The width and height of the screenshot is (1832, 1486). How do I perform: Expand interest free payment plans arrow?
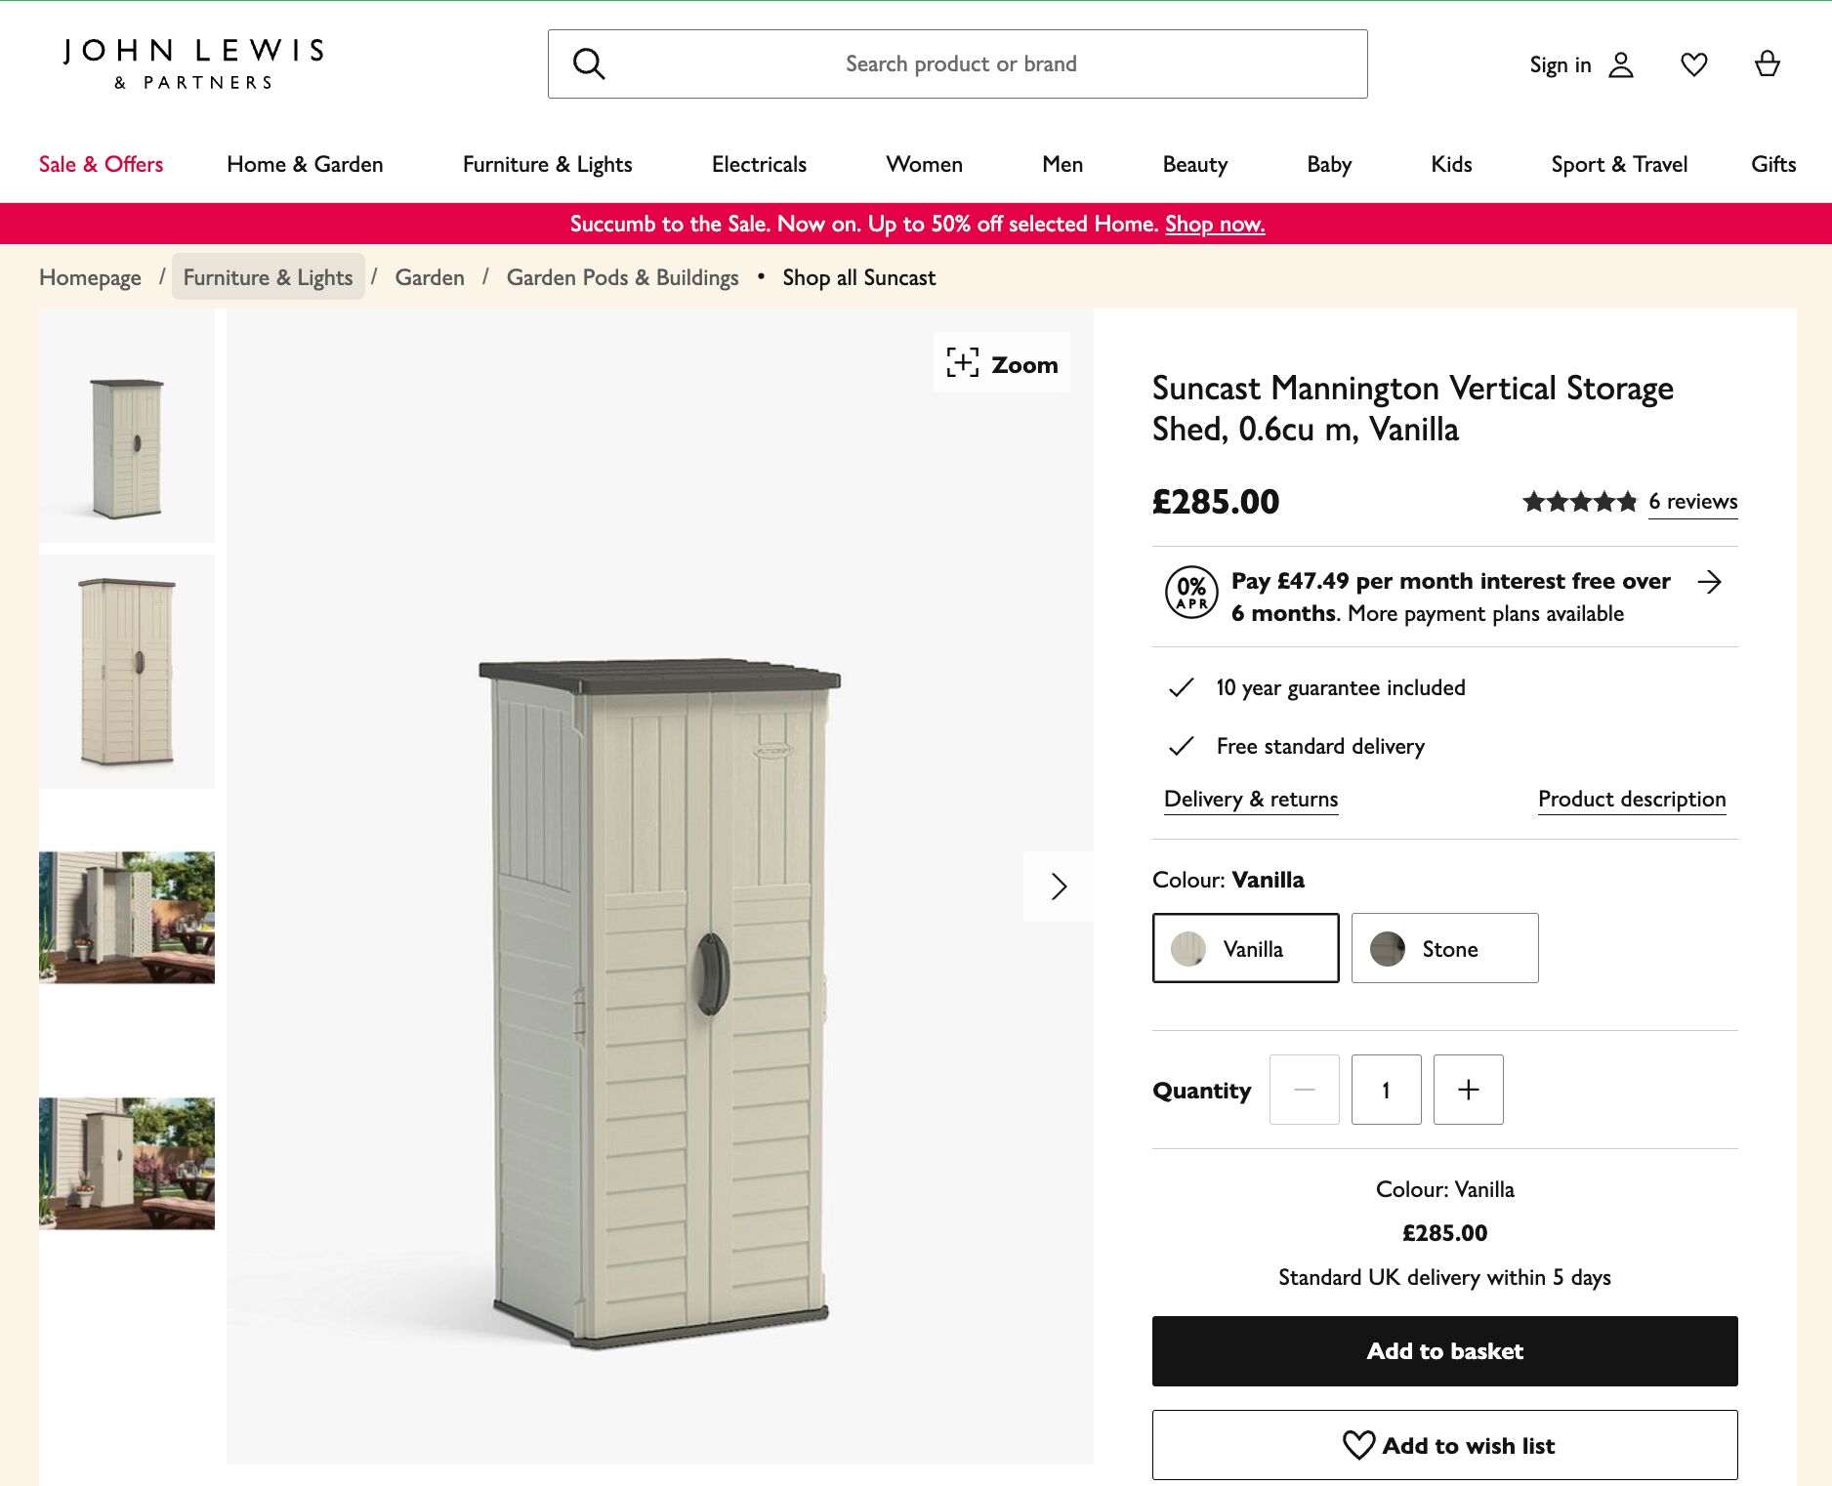1709,583
